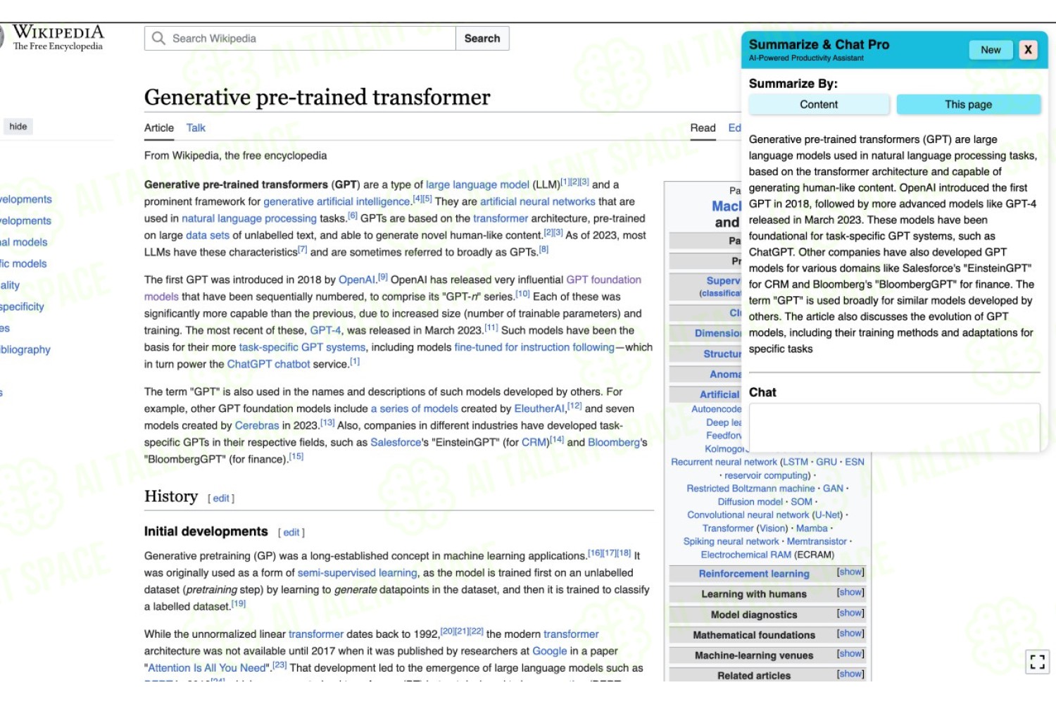Switch to the Talk tab

pyautogui.click(x=196, y=127)
